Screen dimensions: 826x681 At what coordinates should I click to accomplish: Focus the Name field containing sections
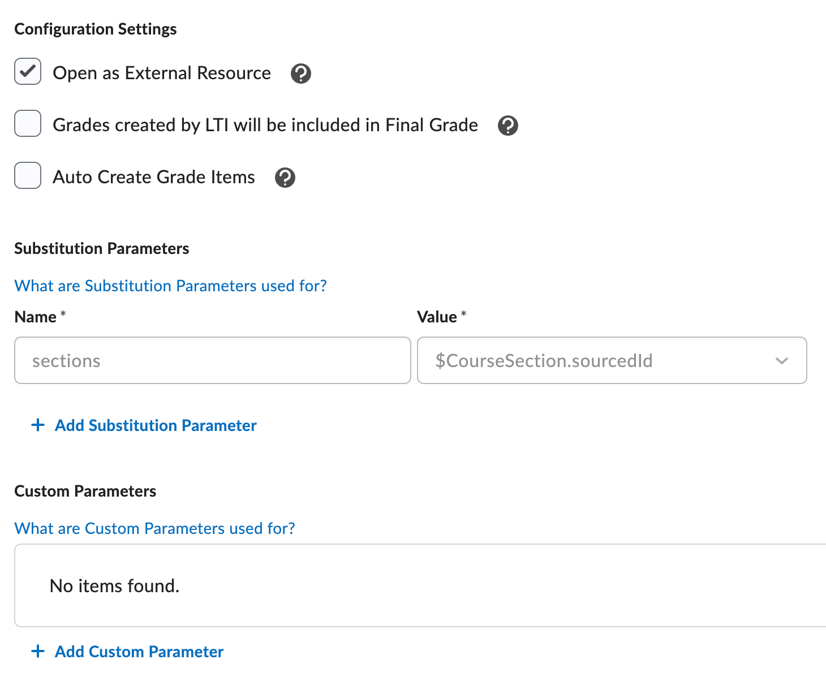click(212, 361)
